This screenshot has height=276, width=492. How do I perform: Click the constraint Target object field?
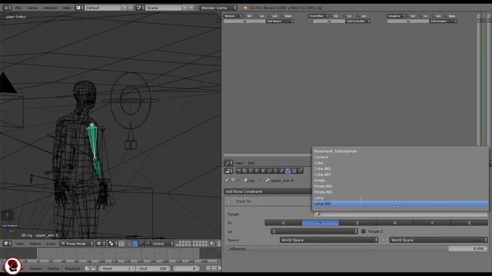(401, 214)
